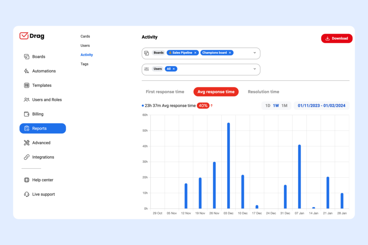
Task: Open Tags report submenu item
Action: point(84,64)
